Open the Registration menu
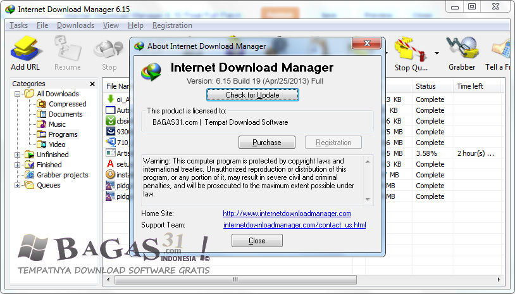 172,25
